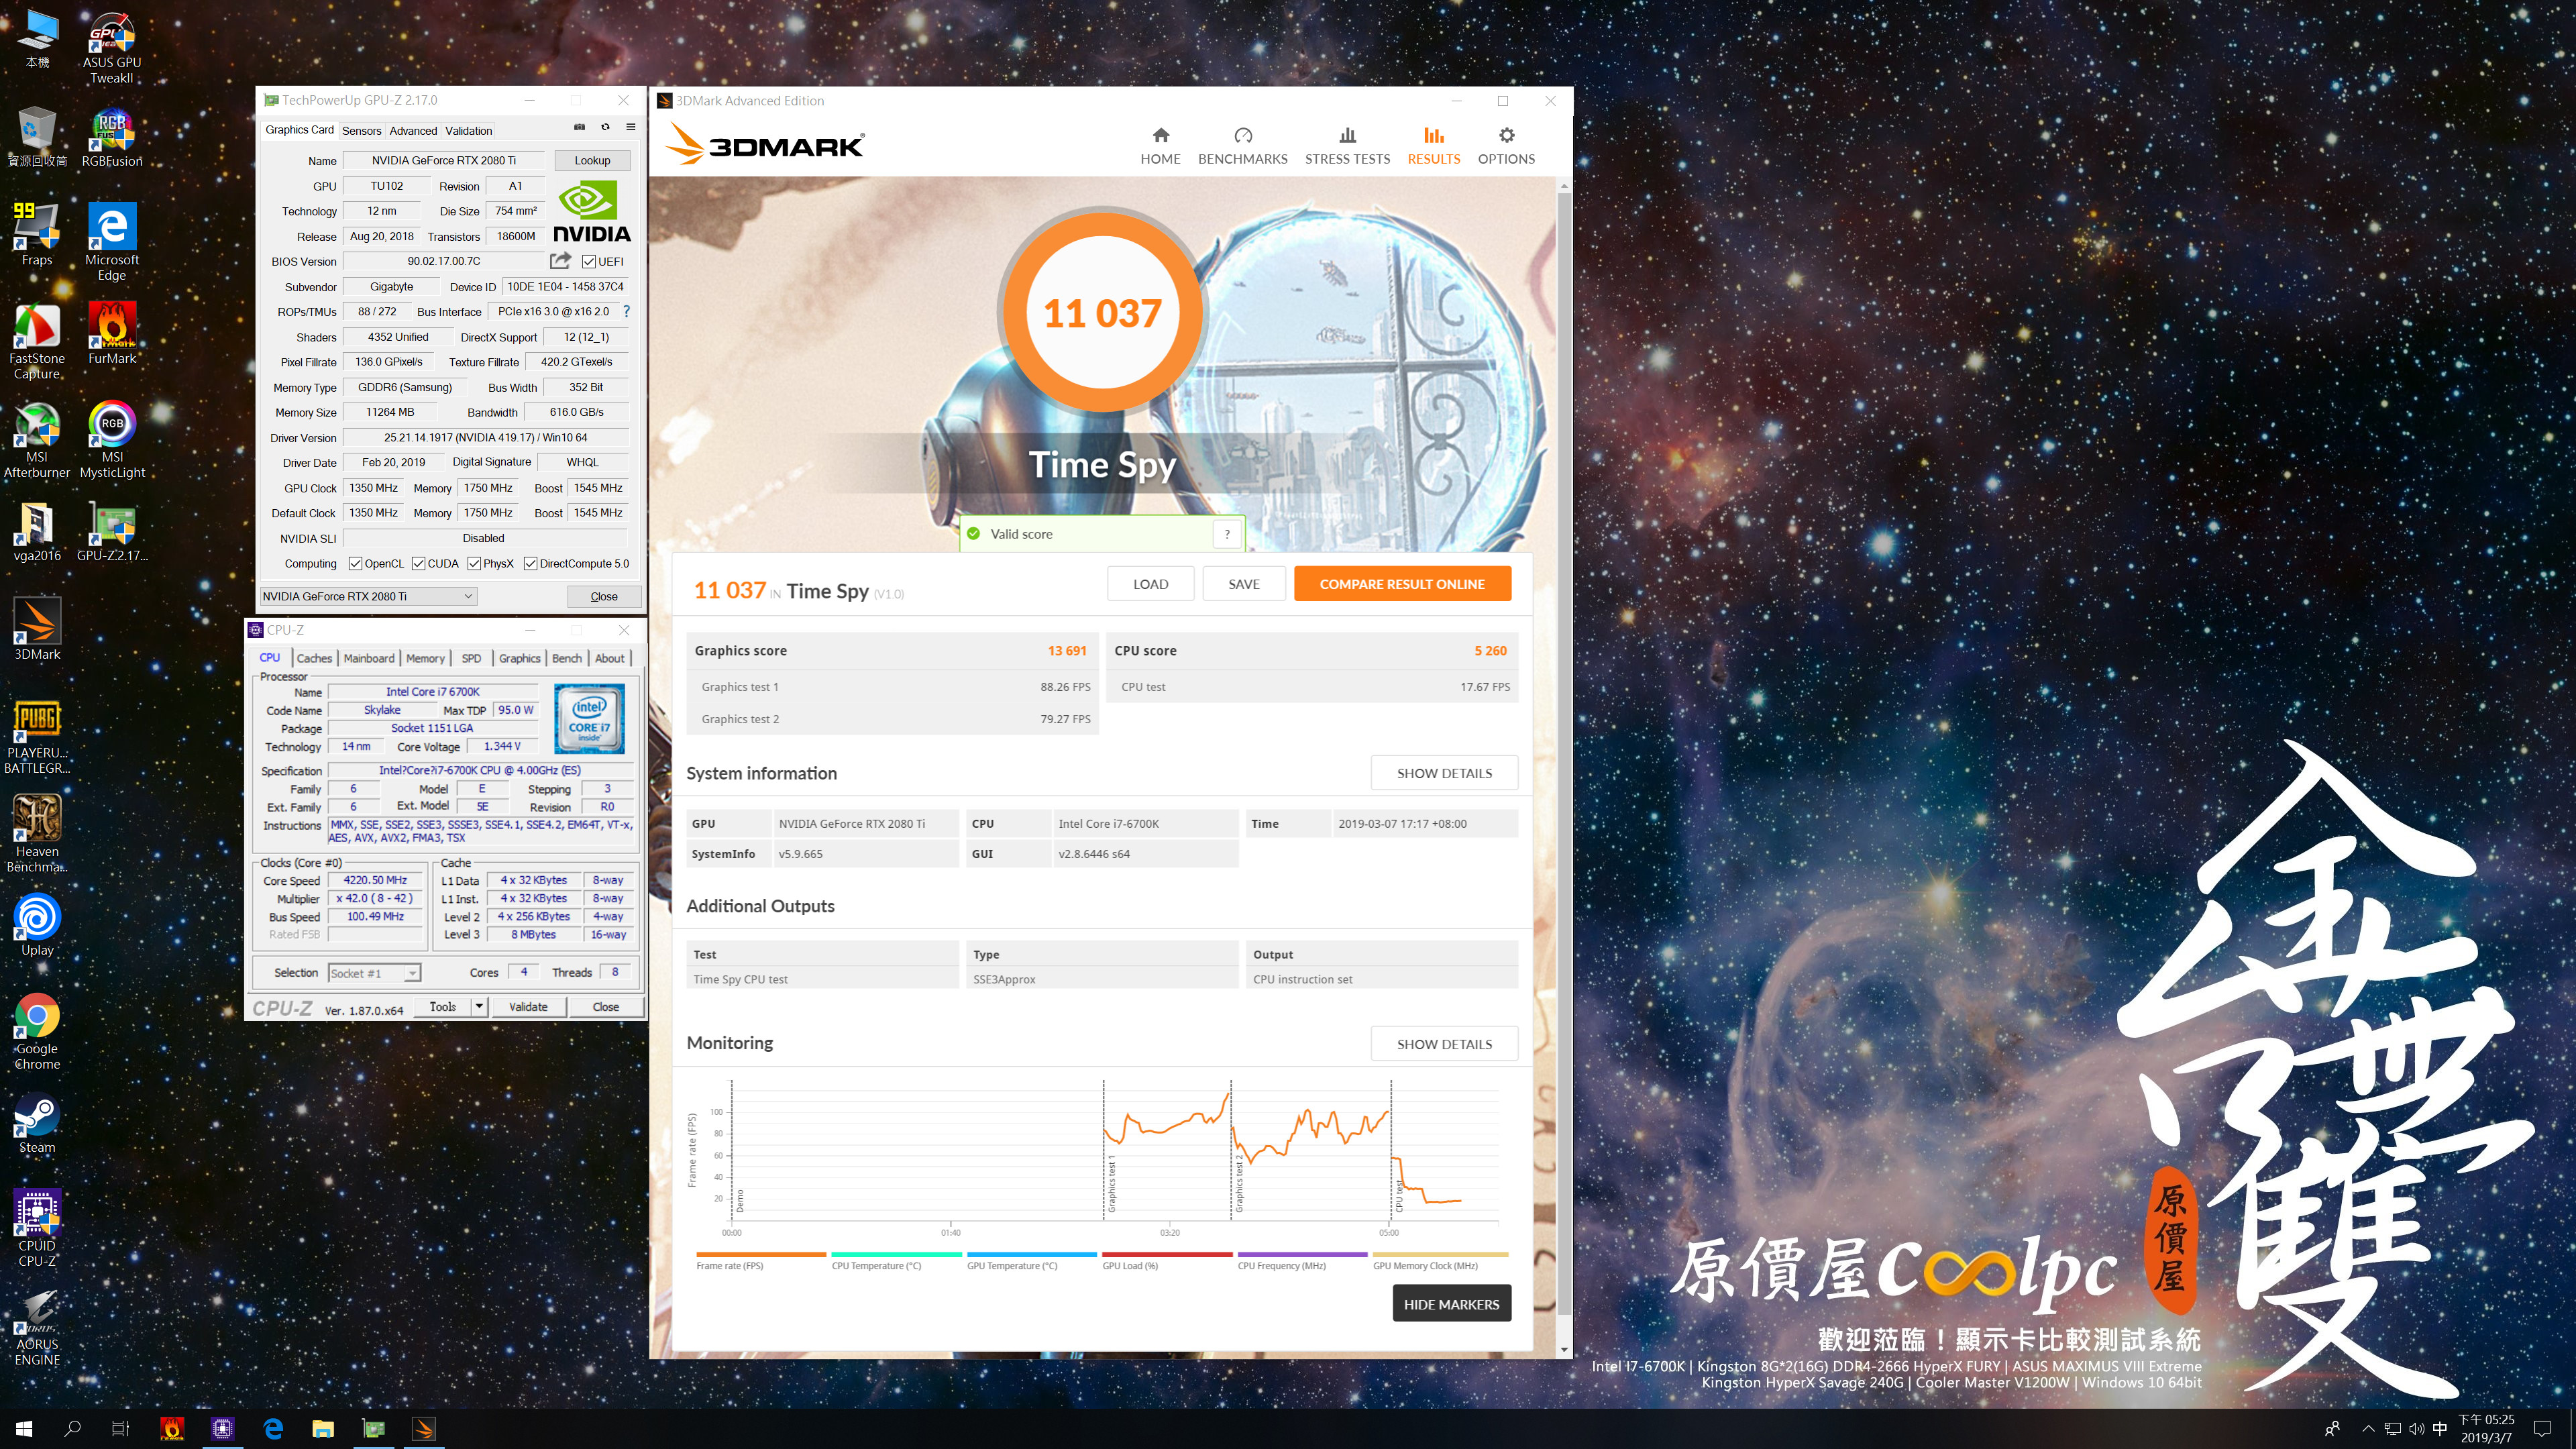The height and width of the screenshot is (1449, 2576).
Task: Expand CPU-Z Tools dropdown arrow
Action: (479, 1007)
